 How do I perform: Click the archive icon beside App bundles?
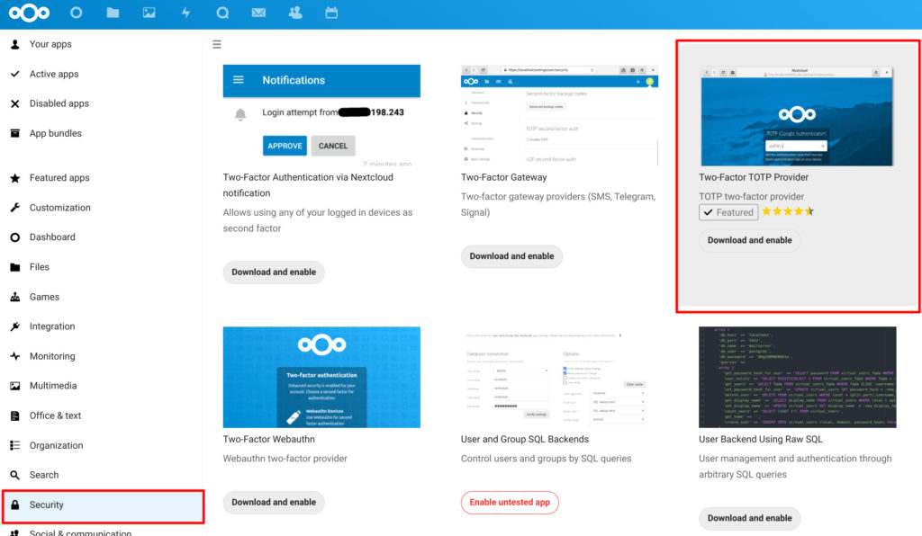click(15, 133)
